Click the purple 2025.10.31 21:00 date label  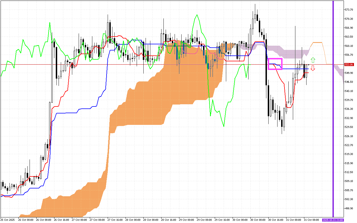click(x=332, y=220)
